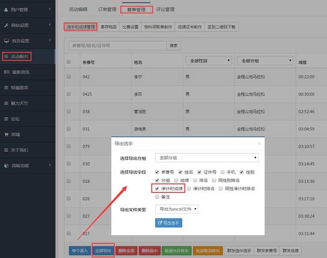Click the 参赛号/姓名/证件号 search field

117,46
